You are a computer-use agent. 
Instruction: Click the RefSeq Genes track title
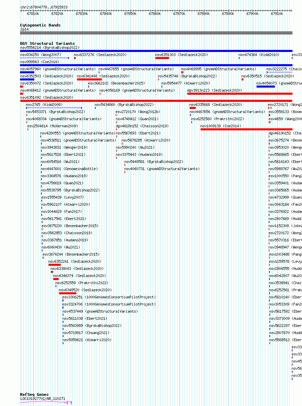(x=34, y=394)
